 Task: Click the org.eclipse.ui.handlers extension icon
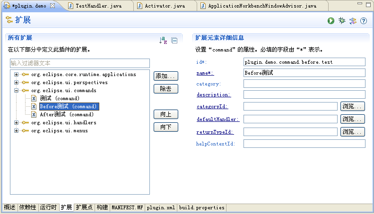point(25,122)
